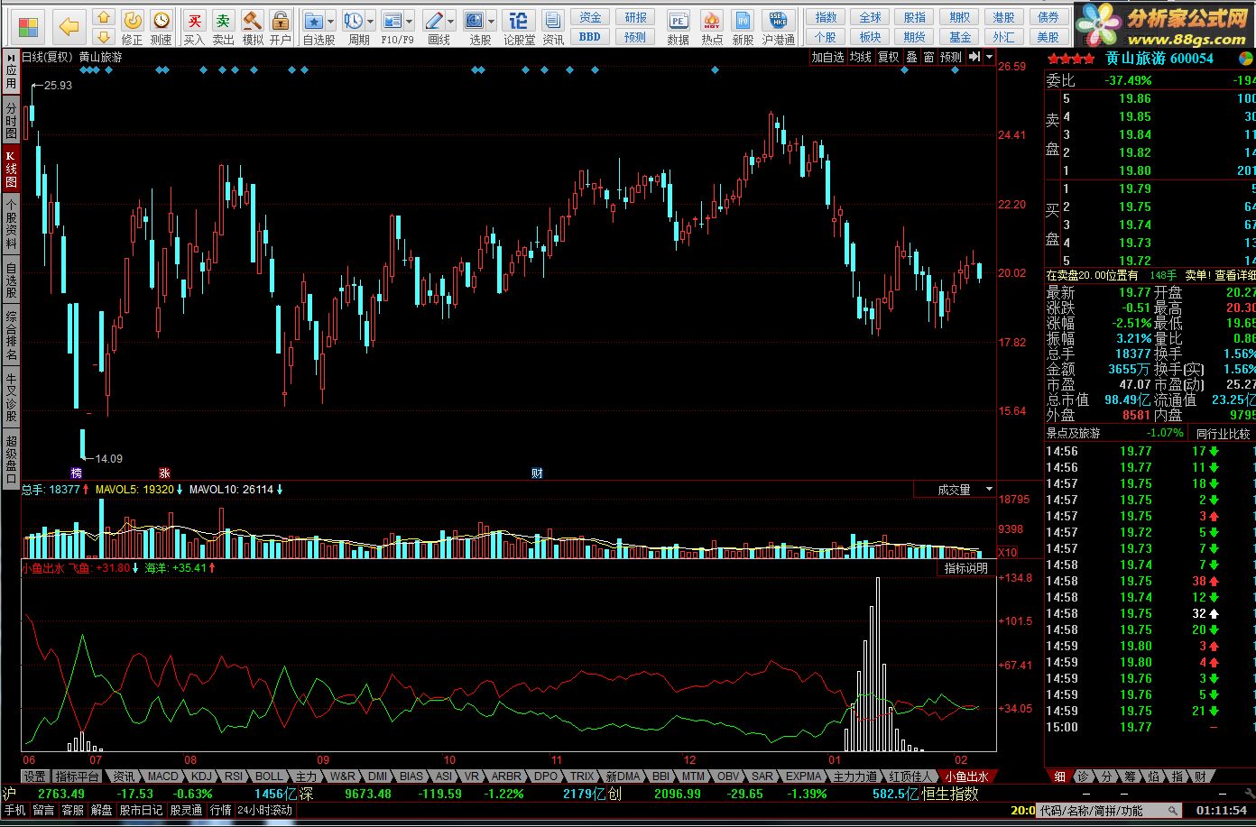This screenshot has height=827, width=1256.
Task: Open the 指标平台 tab
Action: pos(78,776)
